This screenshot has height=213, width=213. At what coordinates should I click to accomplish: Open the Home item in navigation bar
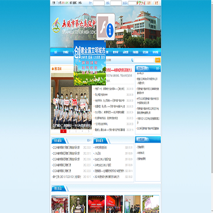coord(56,52)
